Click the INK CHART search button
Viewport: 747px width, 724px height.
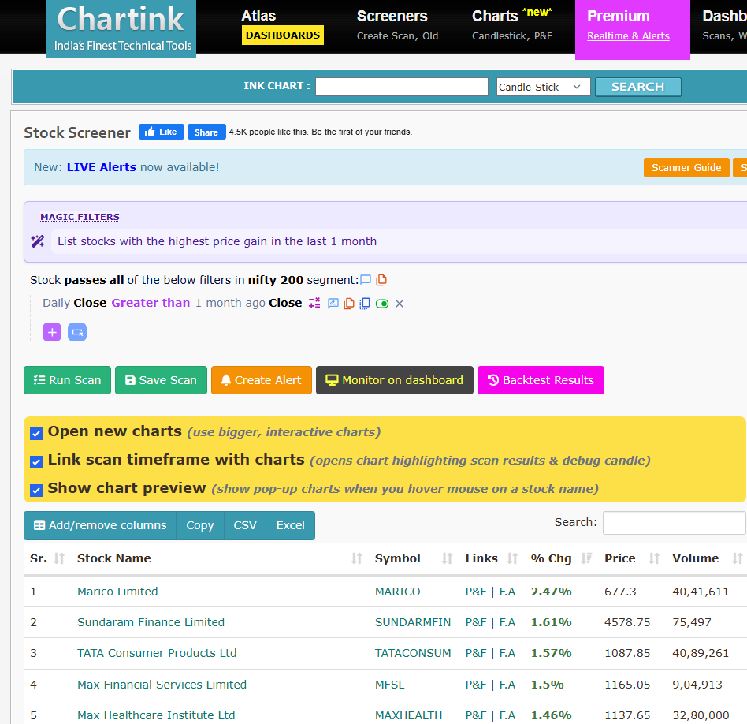638,87
